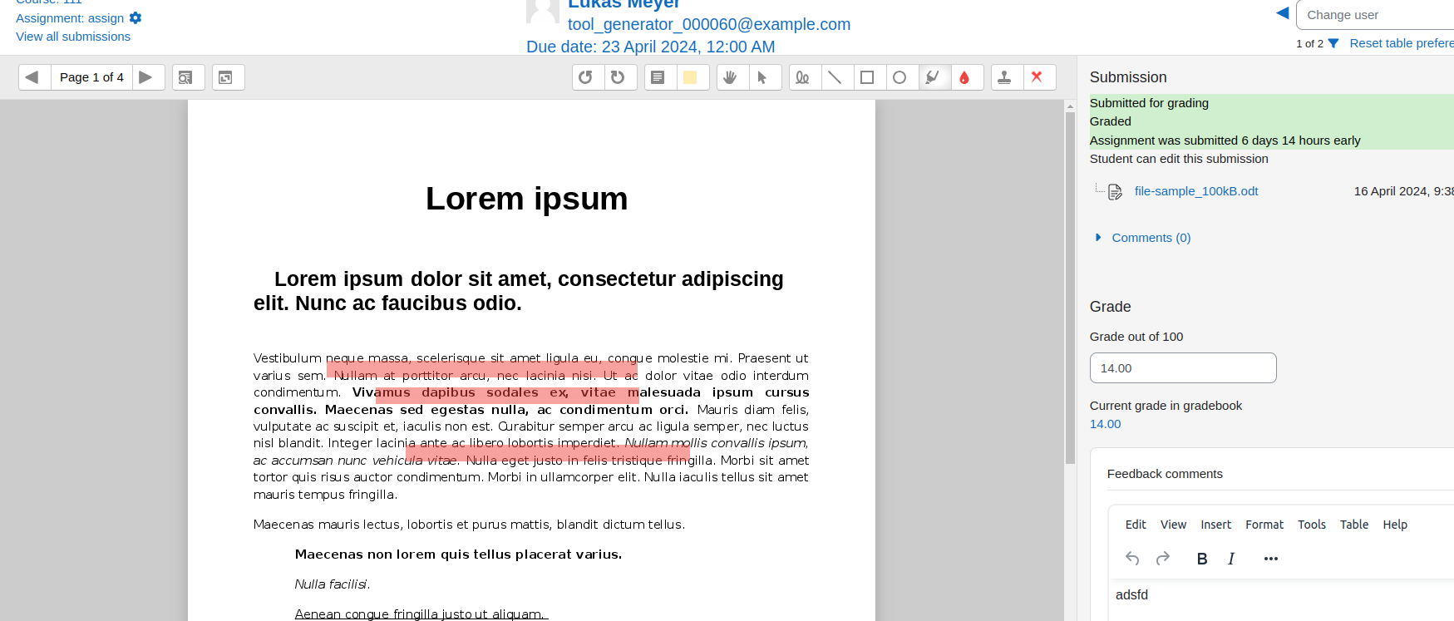This screenshot has height=621, width=1454.
Task: Open assignment settings gear icon
Action: click(136, 18)
